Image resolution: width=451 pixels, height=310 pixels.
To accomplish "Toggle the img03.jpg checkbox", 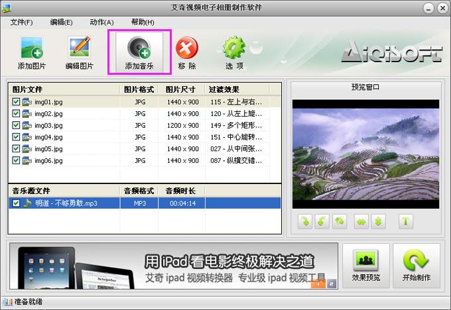I will (16, 125).
